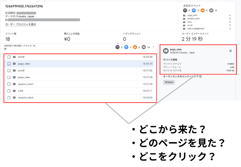The width and height of the screenshot is (241, 167).
Task: Click the blue flag icon under 上位のイベント
Action: point(194,10)
